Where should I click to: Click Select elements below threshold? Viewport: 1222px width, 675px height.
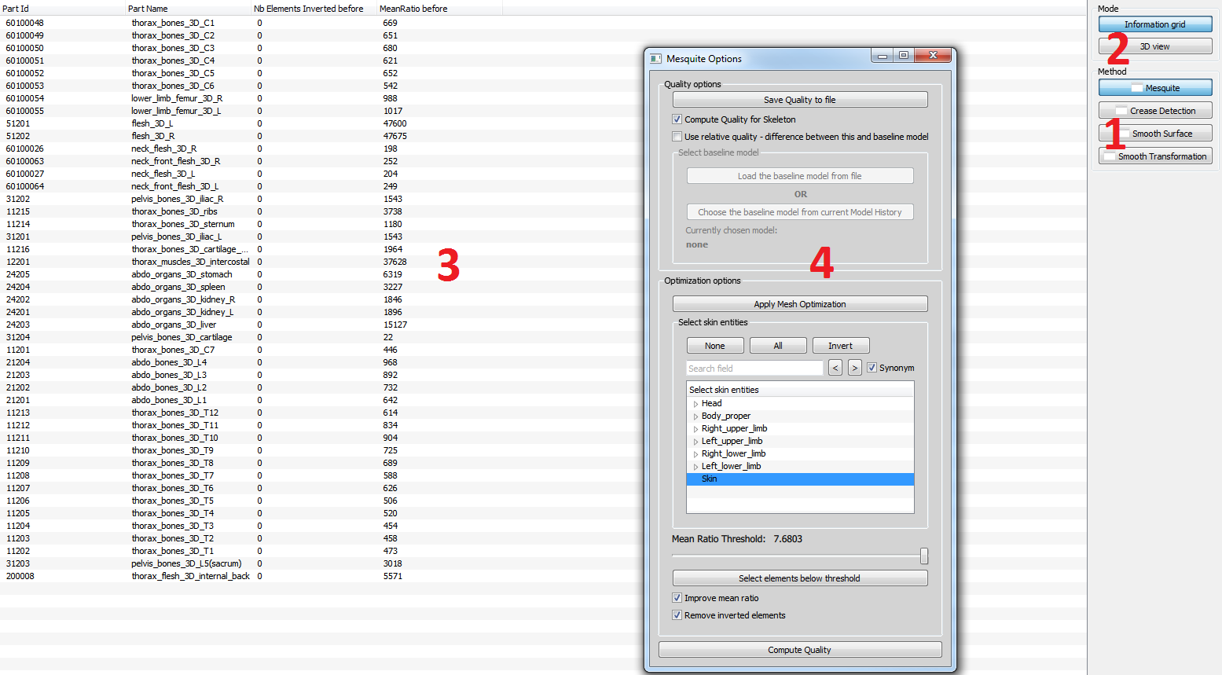[x=800, y=578]
